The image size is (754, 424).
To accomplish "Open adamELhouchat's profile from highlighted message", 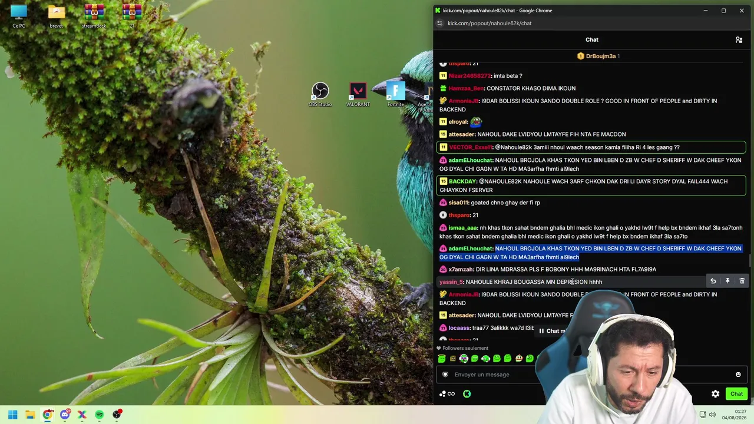I will (x=470, y=249).
